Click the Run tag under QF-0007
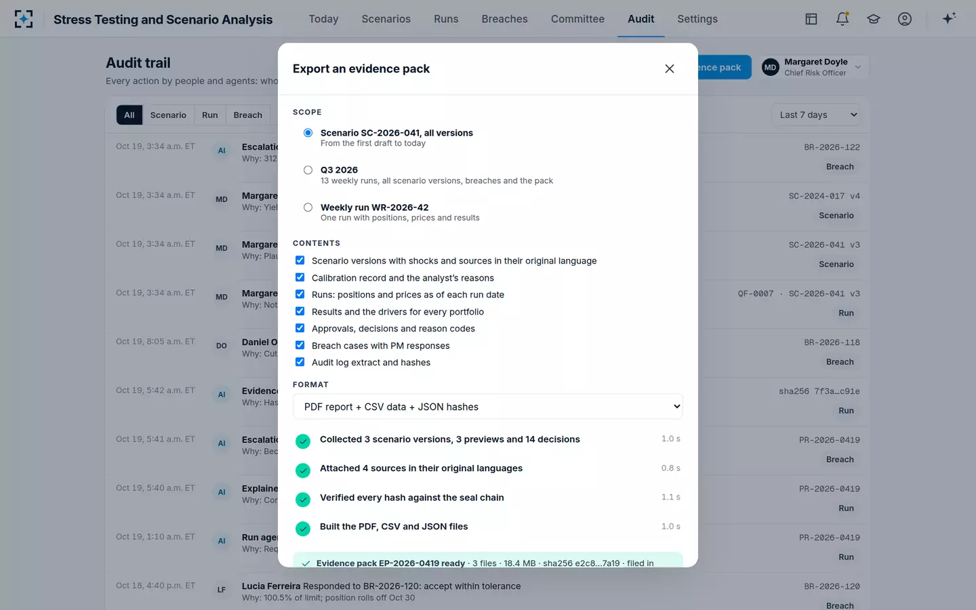The image size is (976, 610). click(846, 313)
